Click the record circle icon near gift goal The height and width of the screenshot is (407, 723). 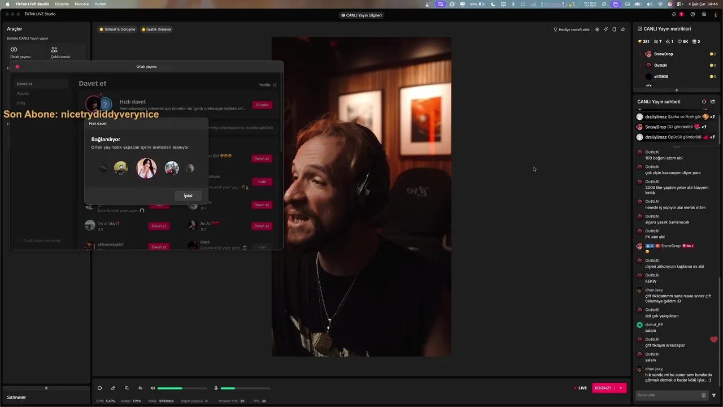pos(597,29)
